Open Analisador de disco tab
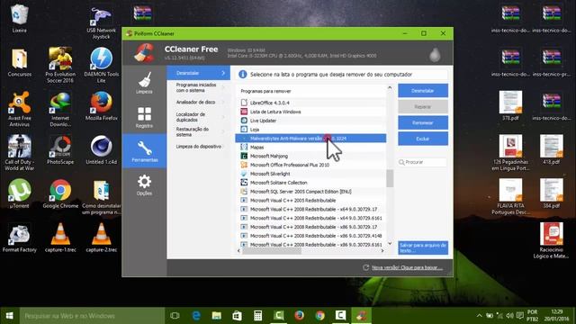Screen dimensions: 576x324 pos(198,102)
